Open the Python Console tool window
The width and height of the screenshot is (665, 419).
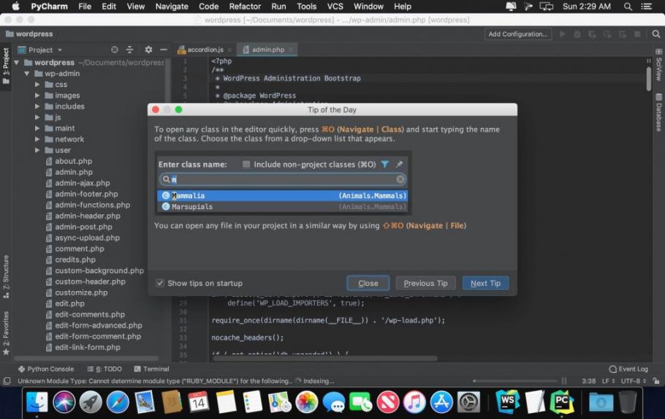[x=46, y=369]
